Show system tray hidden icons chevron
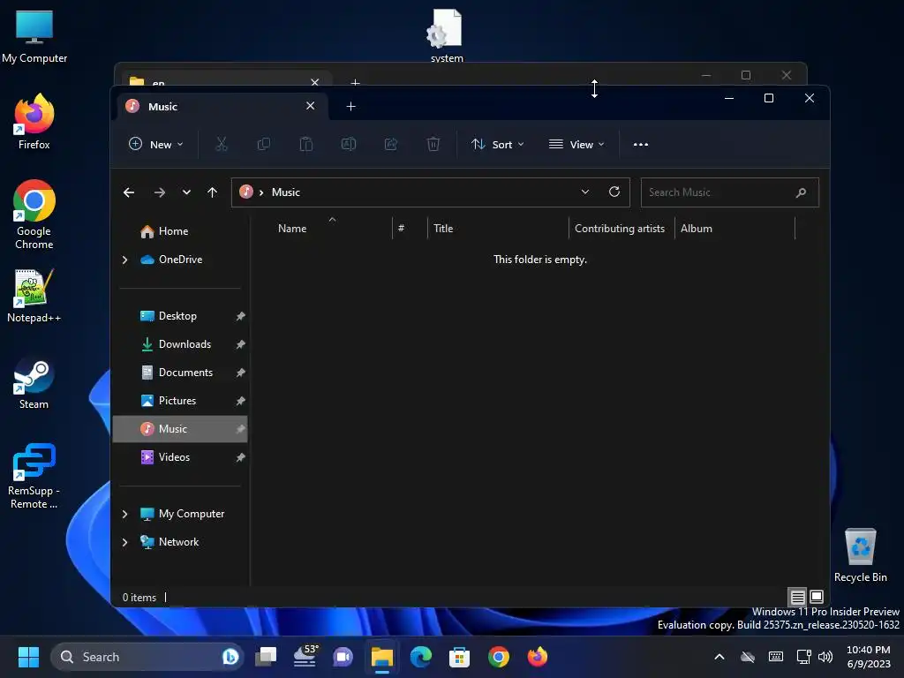The width and height of the screenshot is (904, 678). point(719,657)
